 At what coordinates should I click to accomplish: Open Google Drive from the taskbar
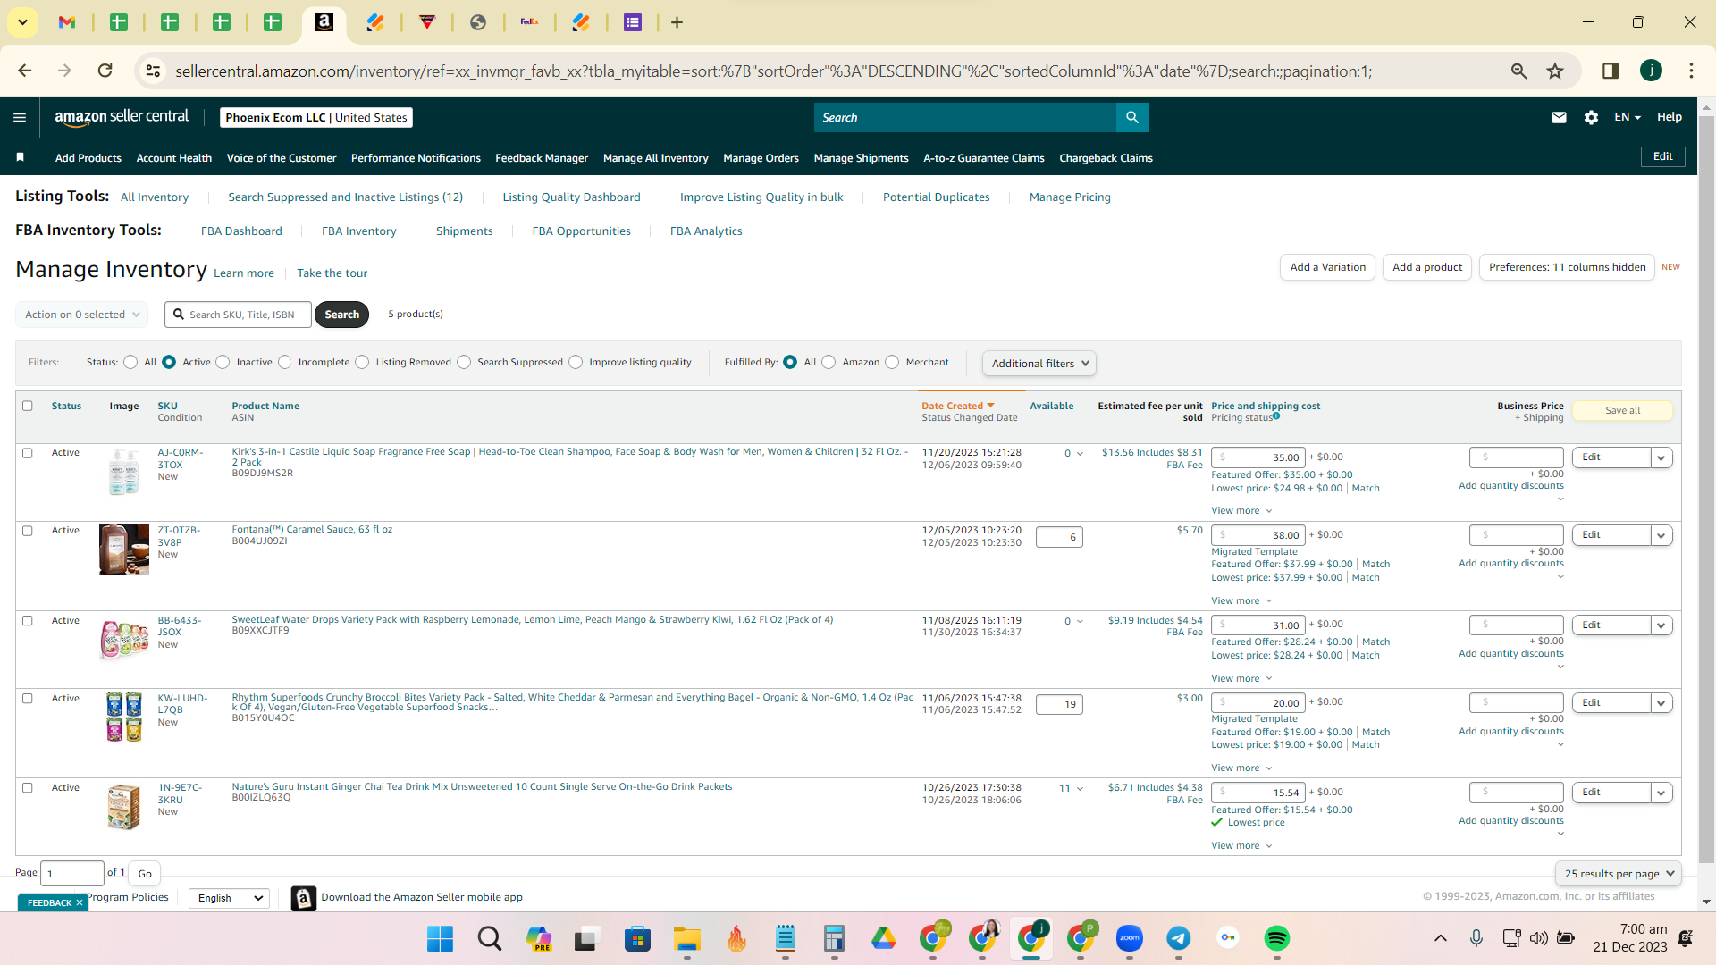point(883,938)
